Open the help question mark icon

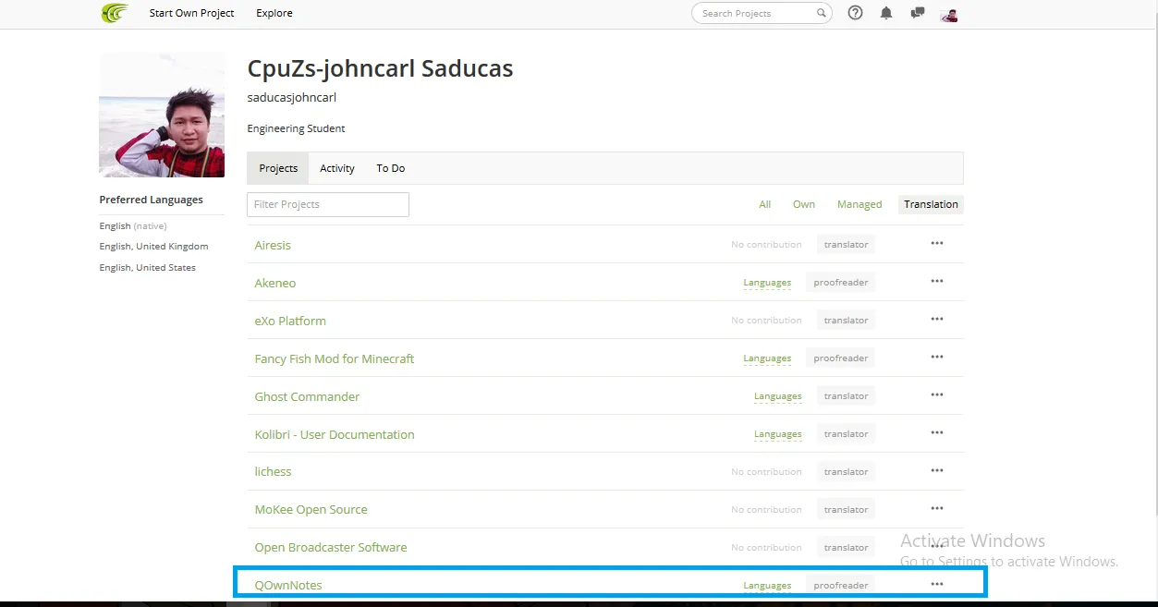click(855, 13)
